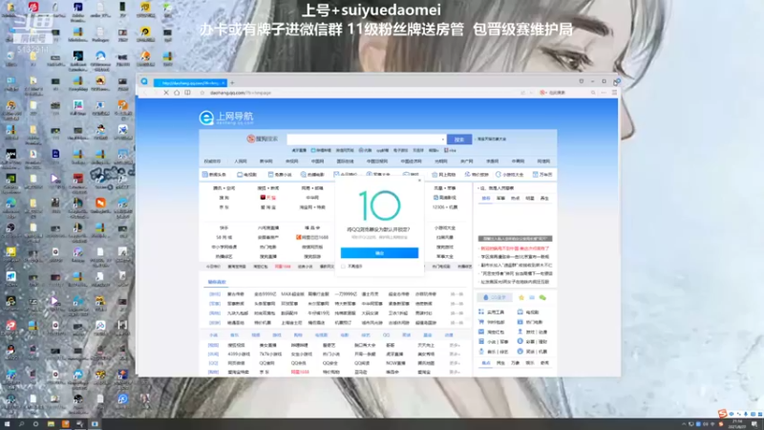Open the 小游戏大全 channel icon link
This screenshot has height=430, width=764.
click(x=510, y=175)
